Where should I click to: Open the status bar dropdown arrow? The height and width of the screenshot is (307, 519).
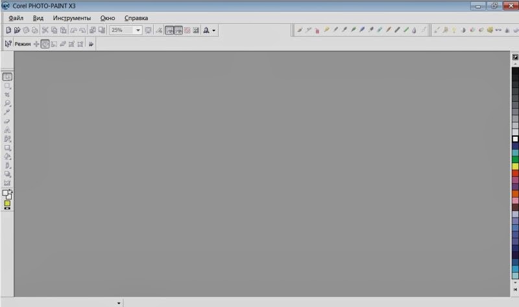(119, 303)
